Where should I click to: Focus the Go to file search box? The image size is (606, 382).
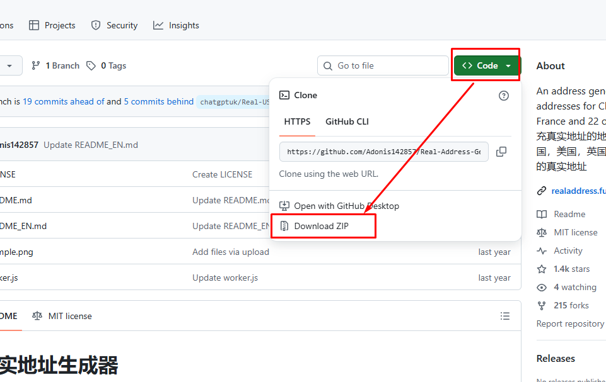[x=383, y=65]
